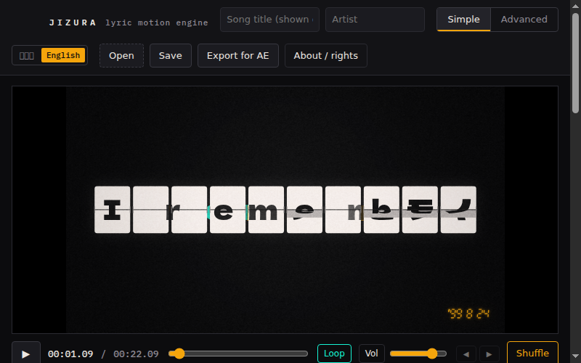Adjust the volume slider
This screenshot has height=363, width=581.
tap(418, 354)
